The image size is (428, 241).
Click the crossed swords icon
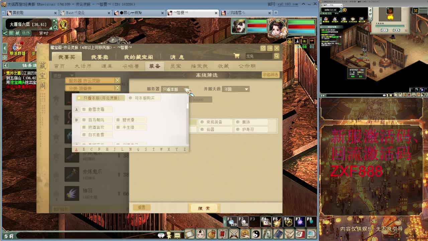pos(234,234)
